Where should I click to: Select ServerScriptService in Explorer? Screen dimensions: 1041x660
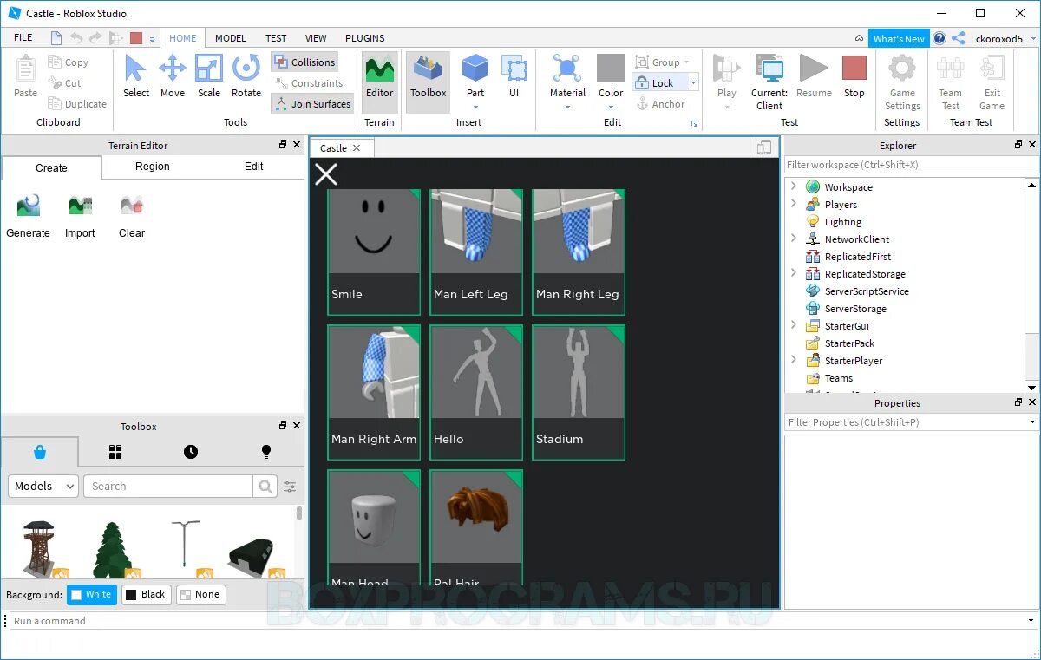click(867, 291)
